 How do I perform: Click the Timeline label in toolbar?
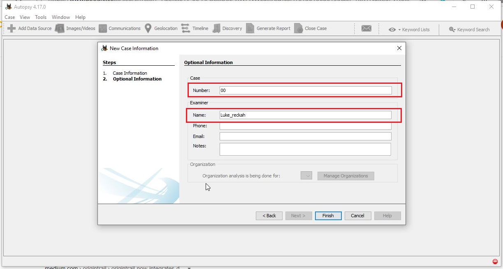(200, 28)
